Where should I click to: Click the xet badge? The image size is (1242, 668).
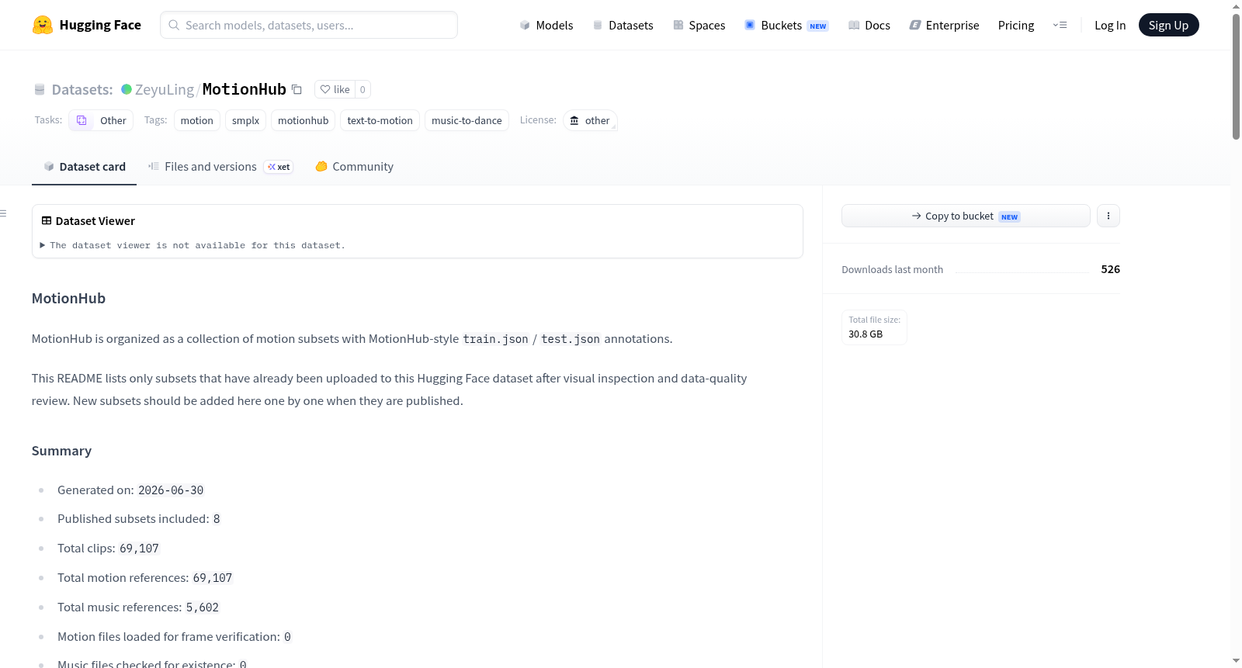tap(279, 167)
